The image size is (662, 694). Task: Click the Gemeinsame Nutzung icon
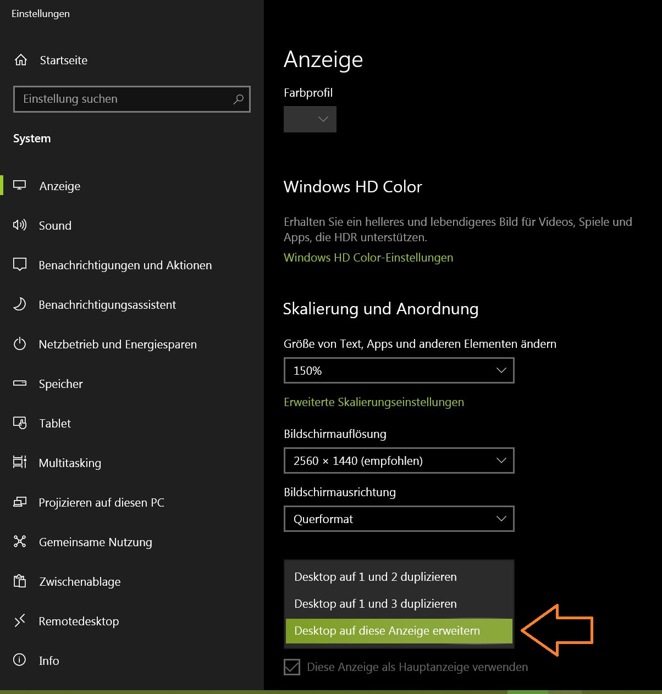click(x=20, y=542)
